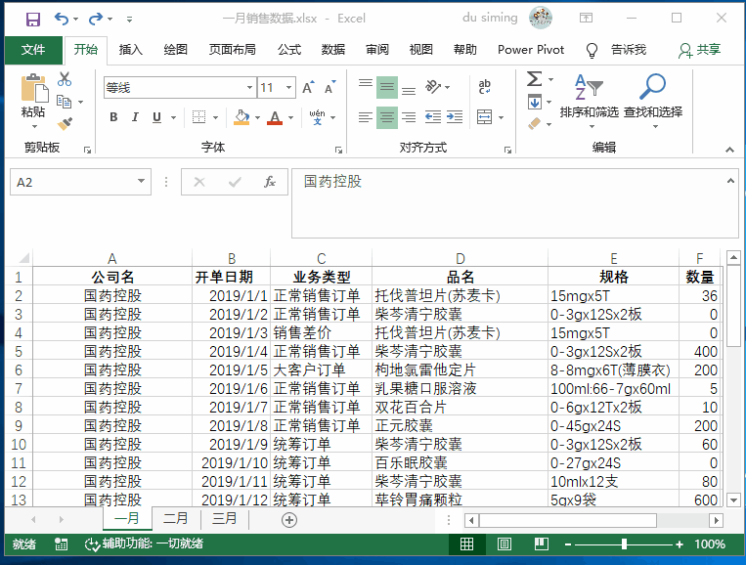This screenshot has height=565, width=746.
Task: Click the zoom slider in status bar
Action: [624, 544]
